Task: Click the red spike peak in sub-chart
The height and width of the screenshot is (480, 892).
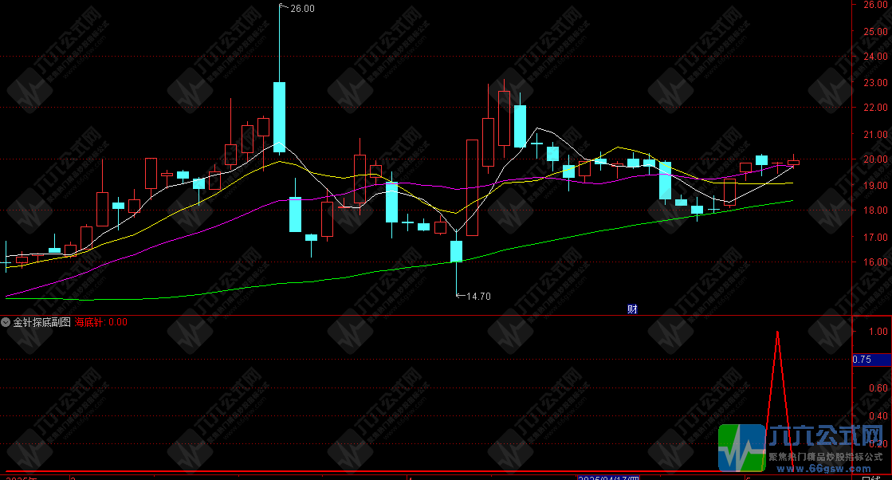Action: coord(776,332)
